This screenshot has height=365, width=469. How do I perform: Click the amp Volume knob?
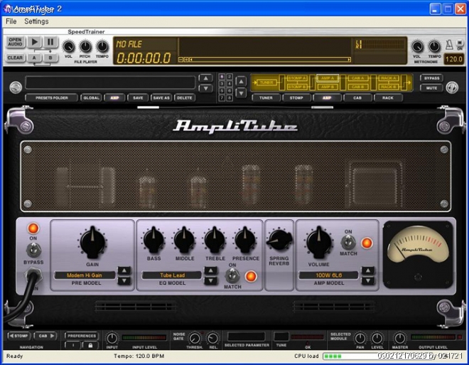pos(318,242)
